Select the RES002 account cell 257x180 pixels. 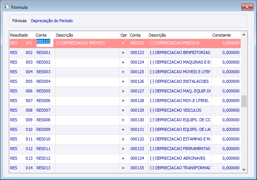[x=45, y=62]
